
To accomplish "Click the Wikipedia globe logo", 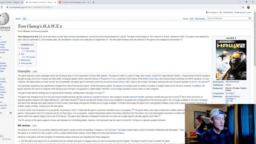I will point(4,19).
